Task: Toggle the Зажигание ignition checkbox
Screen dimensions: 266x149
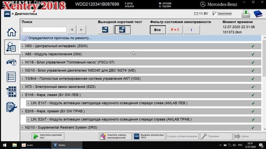Action: pyautogui.click(x=214, y=14)
